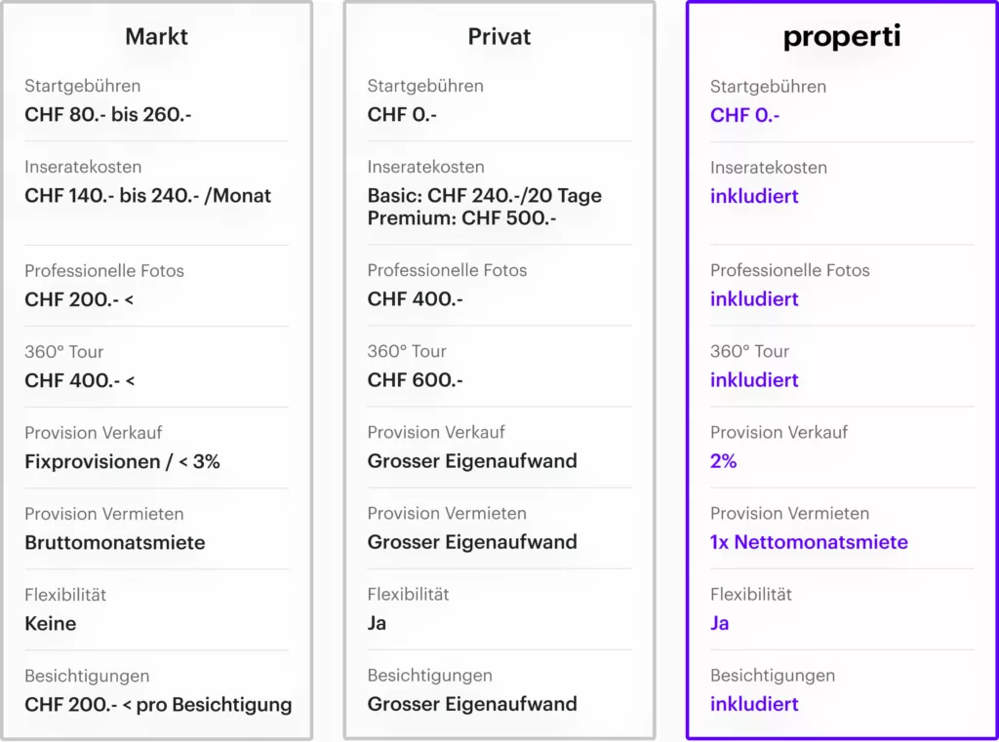Click CHF 200.- < pro Besichtigung
The image size is (999, 742).
tap(158, 704)
